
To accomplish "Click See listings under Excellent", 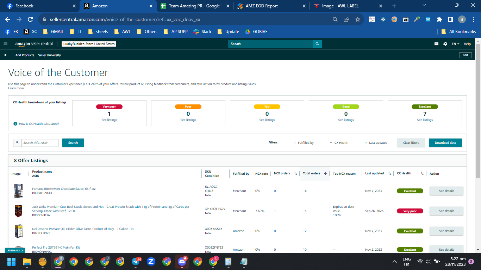I will pyautogui.click(x=425, y=120).
